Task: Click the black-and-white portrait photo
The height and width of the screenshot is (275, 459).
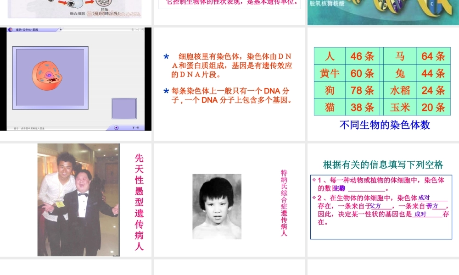Action: [x=217, y=206]
